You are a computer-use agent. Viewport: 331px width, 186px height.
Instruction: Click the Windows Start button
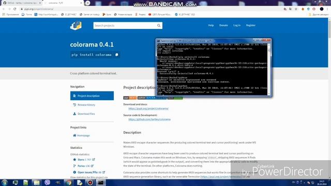[5, 182]
